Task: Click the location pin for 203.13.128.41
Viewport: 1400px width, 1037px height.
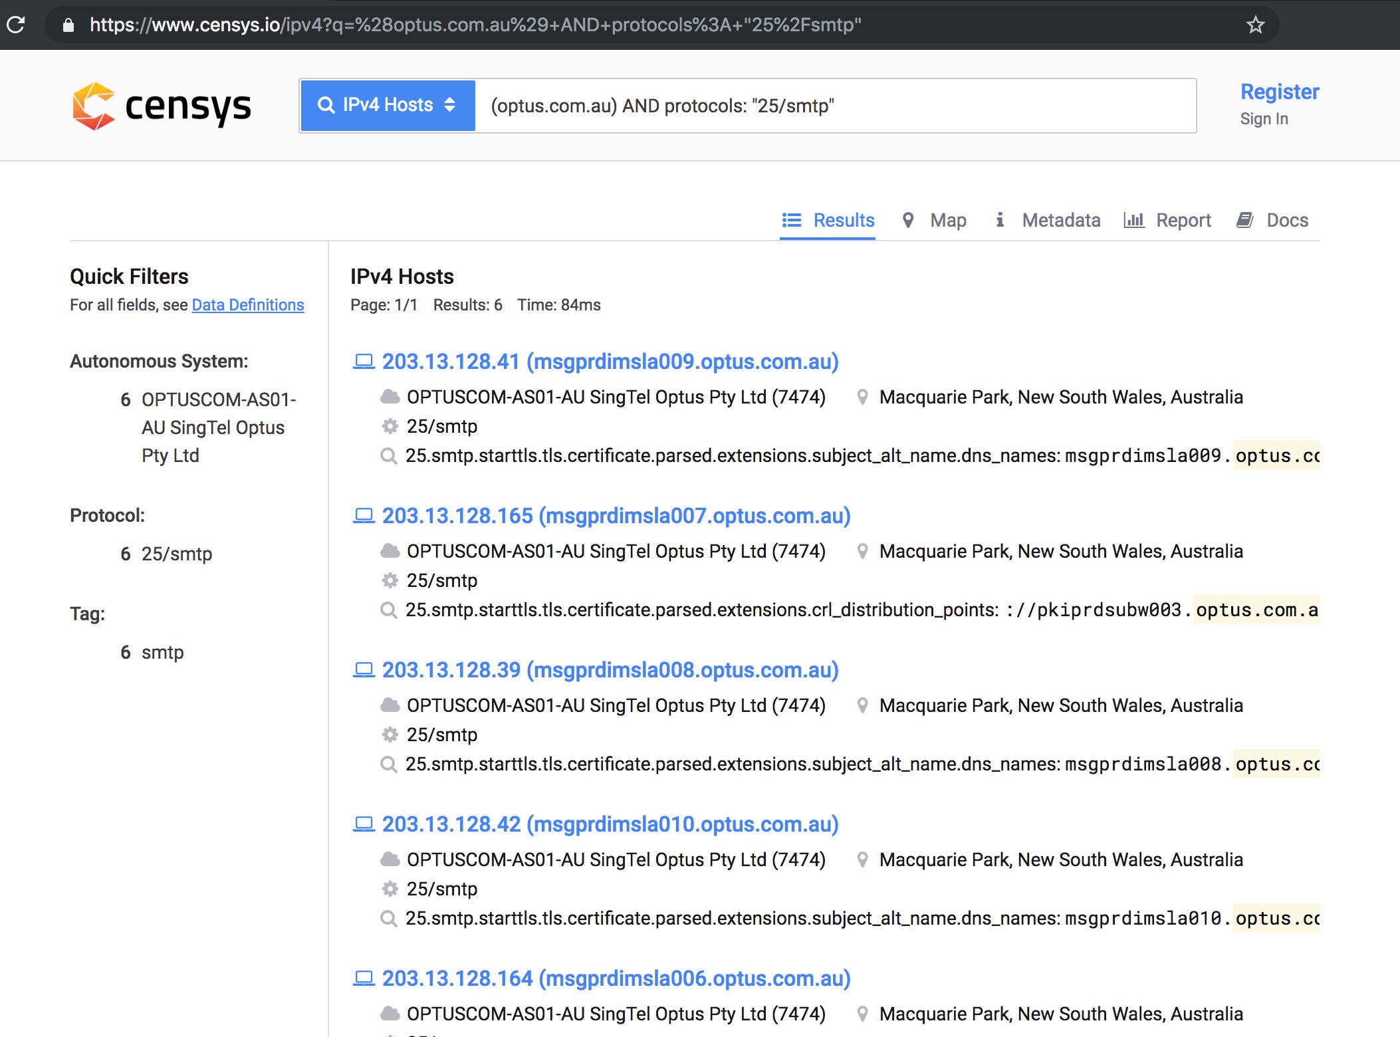Action: 862,397
